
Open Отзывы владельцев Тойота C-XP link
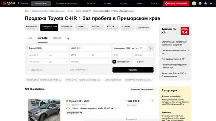pyautogui.click(x=175, y=52)
